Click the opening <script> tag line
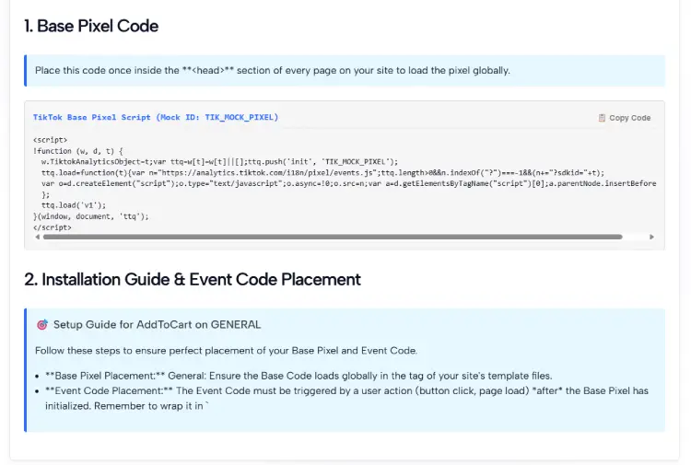The image size is (691, 465). pos(51,140)
